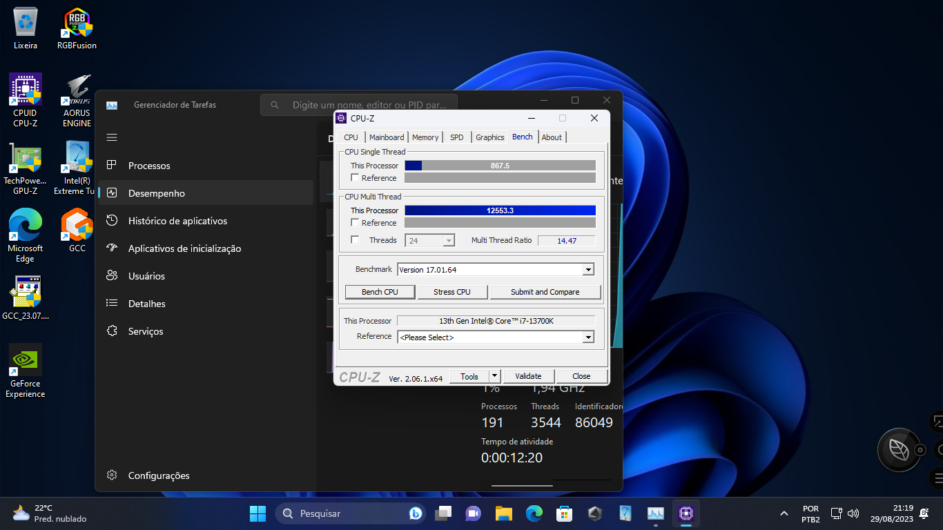Select GeForce Experience desktop icon
The height and width of the screenshot is (530, 943).
coord(26,371)
